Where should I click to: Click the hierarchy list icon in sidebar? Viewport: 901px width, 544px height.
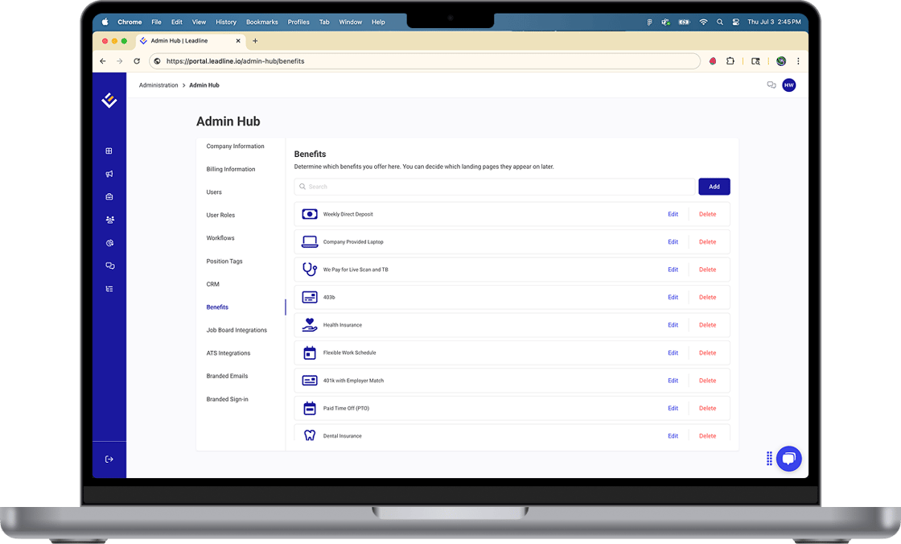[x=109, y=288]
